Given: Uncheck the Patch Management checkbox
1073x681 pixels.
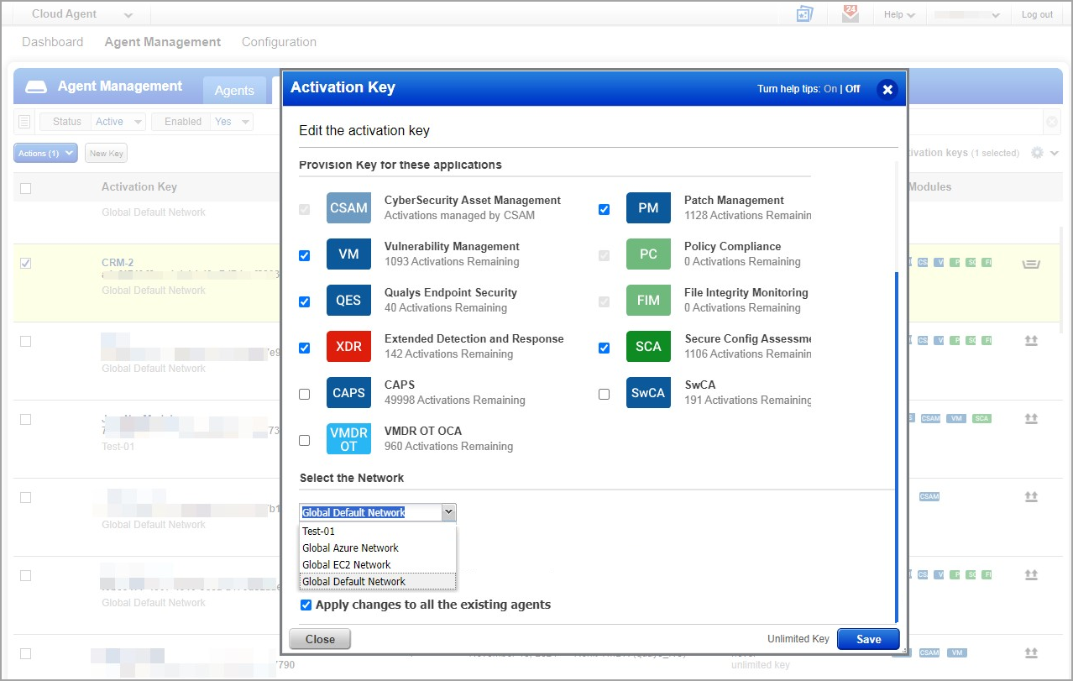Looking at the screenshot, I should 604,208.
